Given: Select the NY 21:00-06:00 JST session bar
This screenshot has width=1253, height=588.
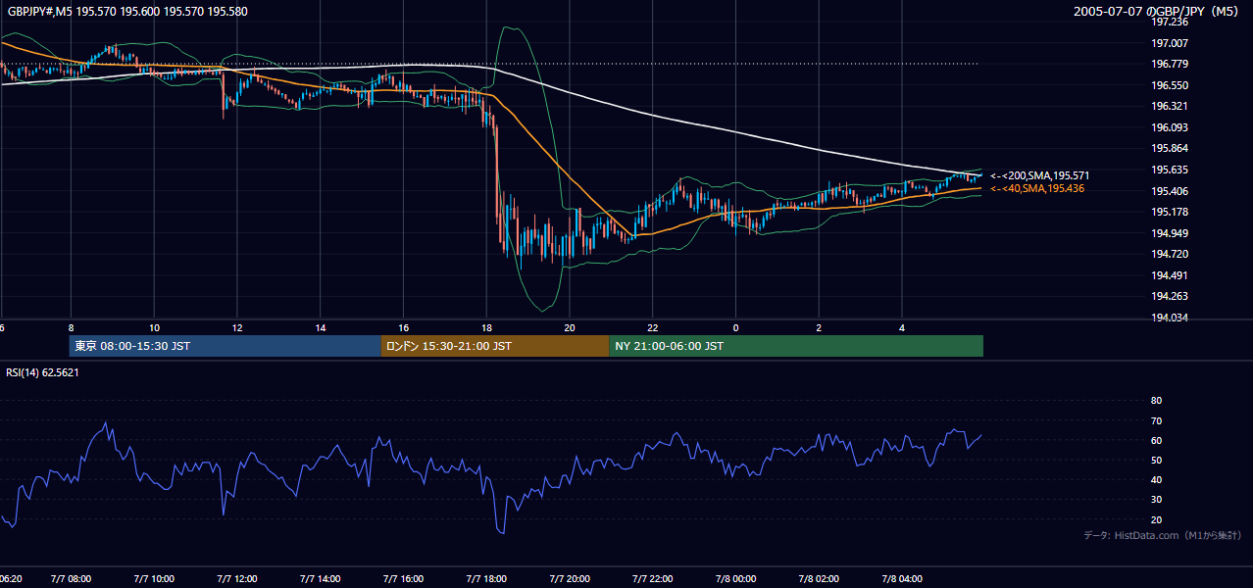Looking at the screenshot, I should (x=796, y=346).
